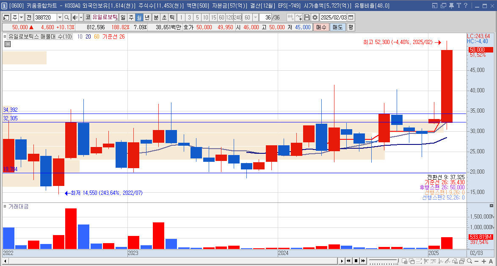Expand the stock code history dropdown

[x=60, y=17]
